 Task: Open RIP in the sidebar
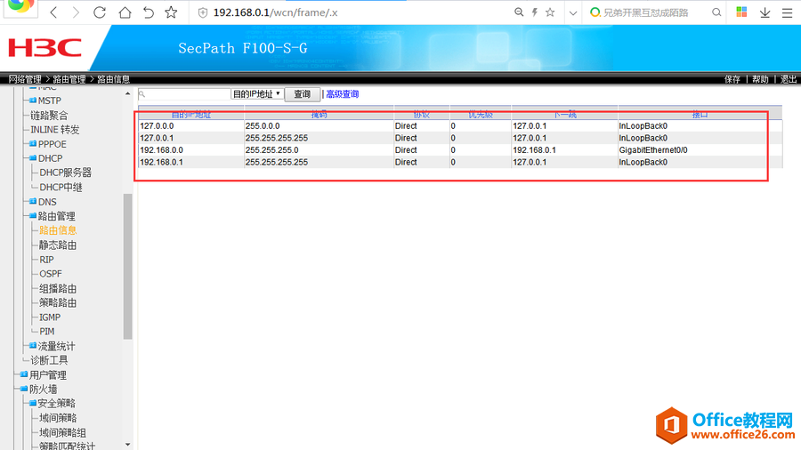coord(46,259)
